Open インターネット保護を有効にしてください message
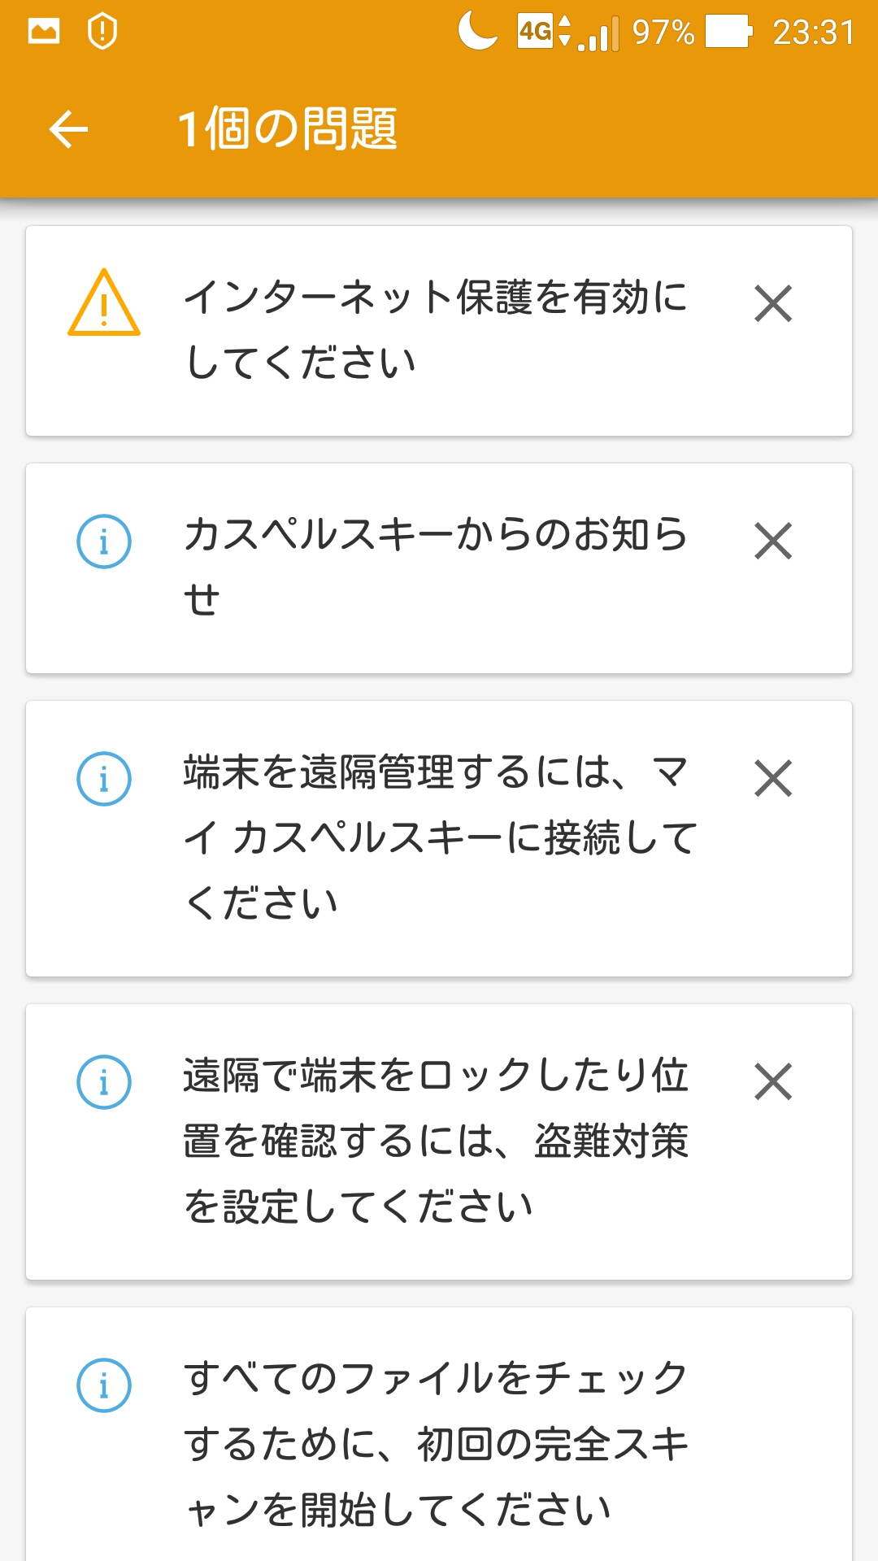The width and height of the screenshot is (878, 1561). [x=436, y=329]
